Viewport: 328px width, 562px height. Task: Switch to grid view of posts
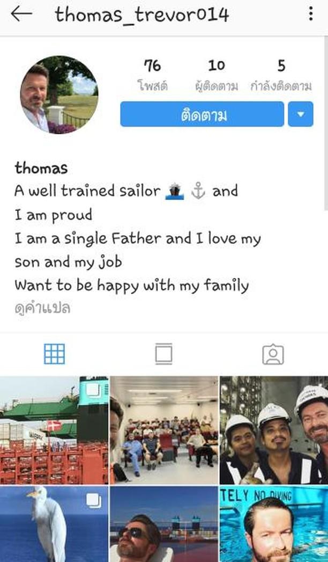point(54,354)
